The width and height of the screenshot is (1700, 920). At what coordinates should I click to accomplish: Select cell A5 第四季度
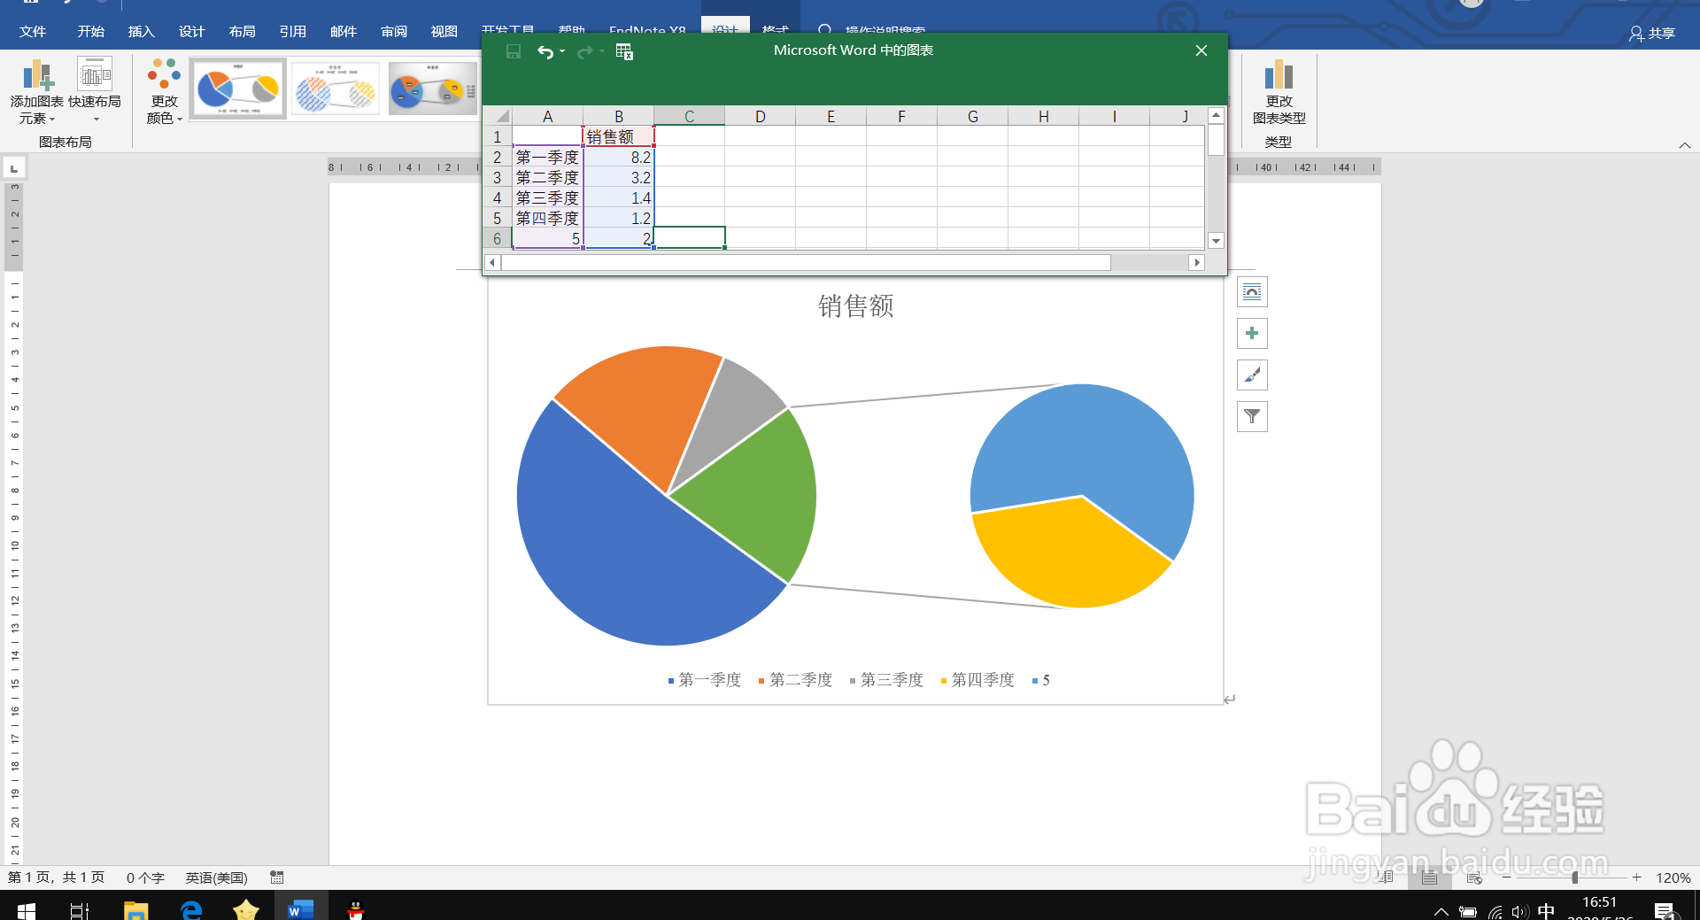pyautogui.click(x=547, y=218)
